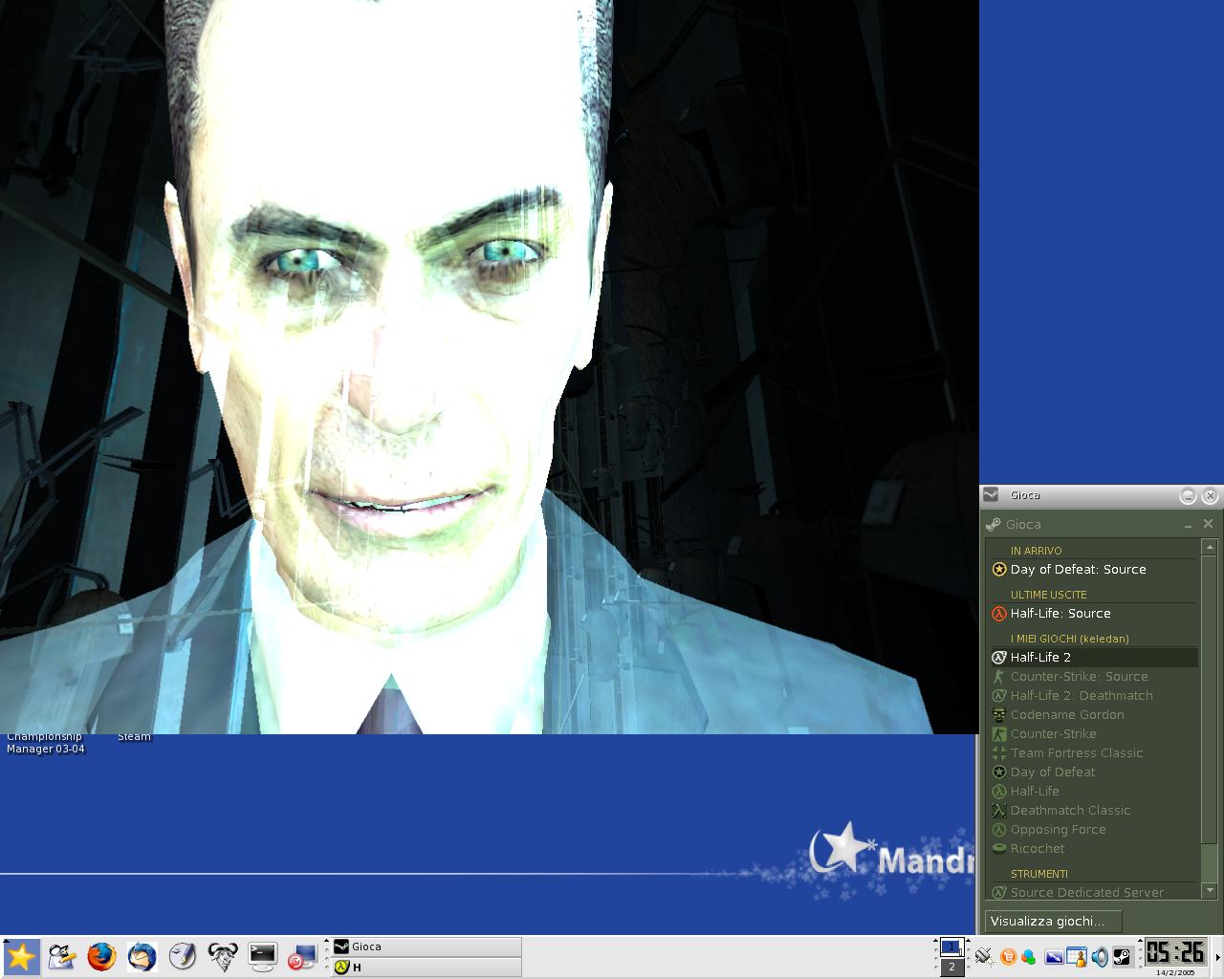Click the Opposing Force lambda icon
Viewport: 1224px width, 979px height.
[x=999, y=829]
